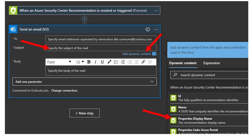Viewport: 252px width, 136px height.
Task: Click the New step button
Action: [85, 113]
